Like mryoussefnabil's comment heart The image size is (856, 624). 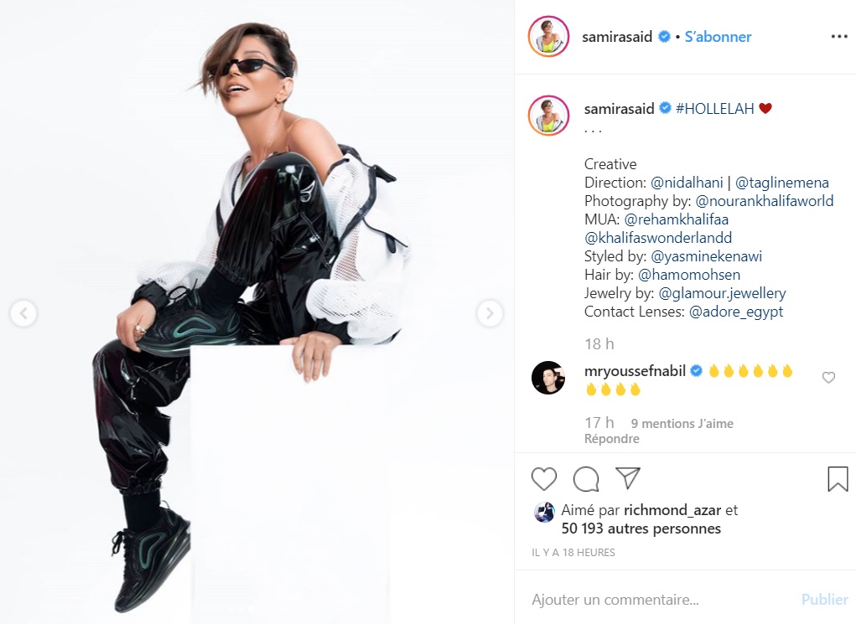(828, 378)
